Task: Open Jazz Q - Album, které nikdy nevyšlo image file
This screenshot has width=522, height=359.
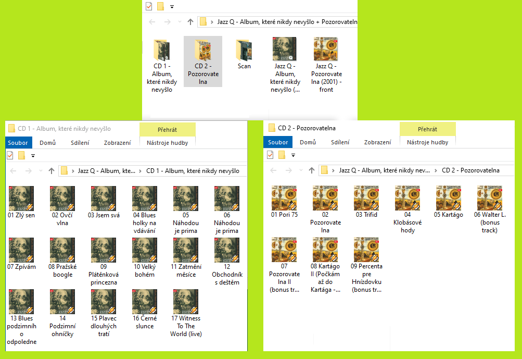Action: (285, 65)
